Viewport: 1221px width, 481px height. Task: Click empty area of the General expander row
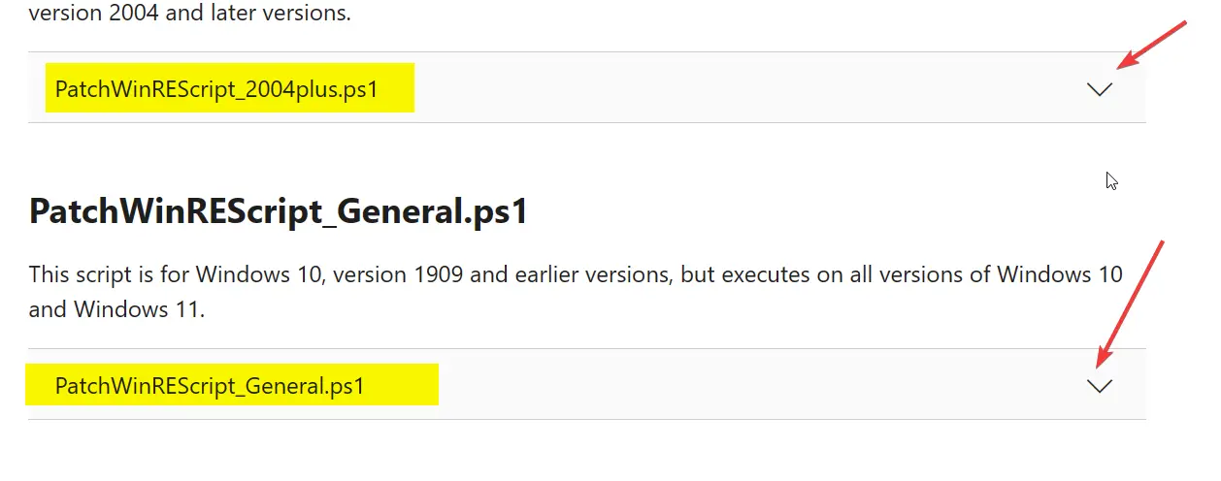(757, 385)
